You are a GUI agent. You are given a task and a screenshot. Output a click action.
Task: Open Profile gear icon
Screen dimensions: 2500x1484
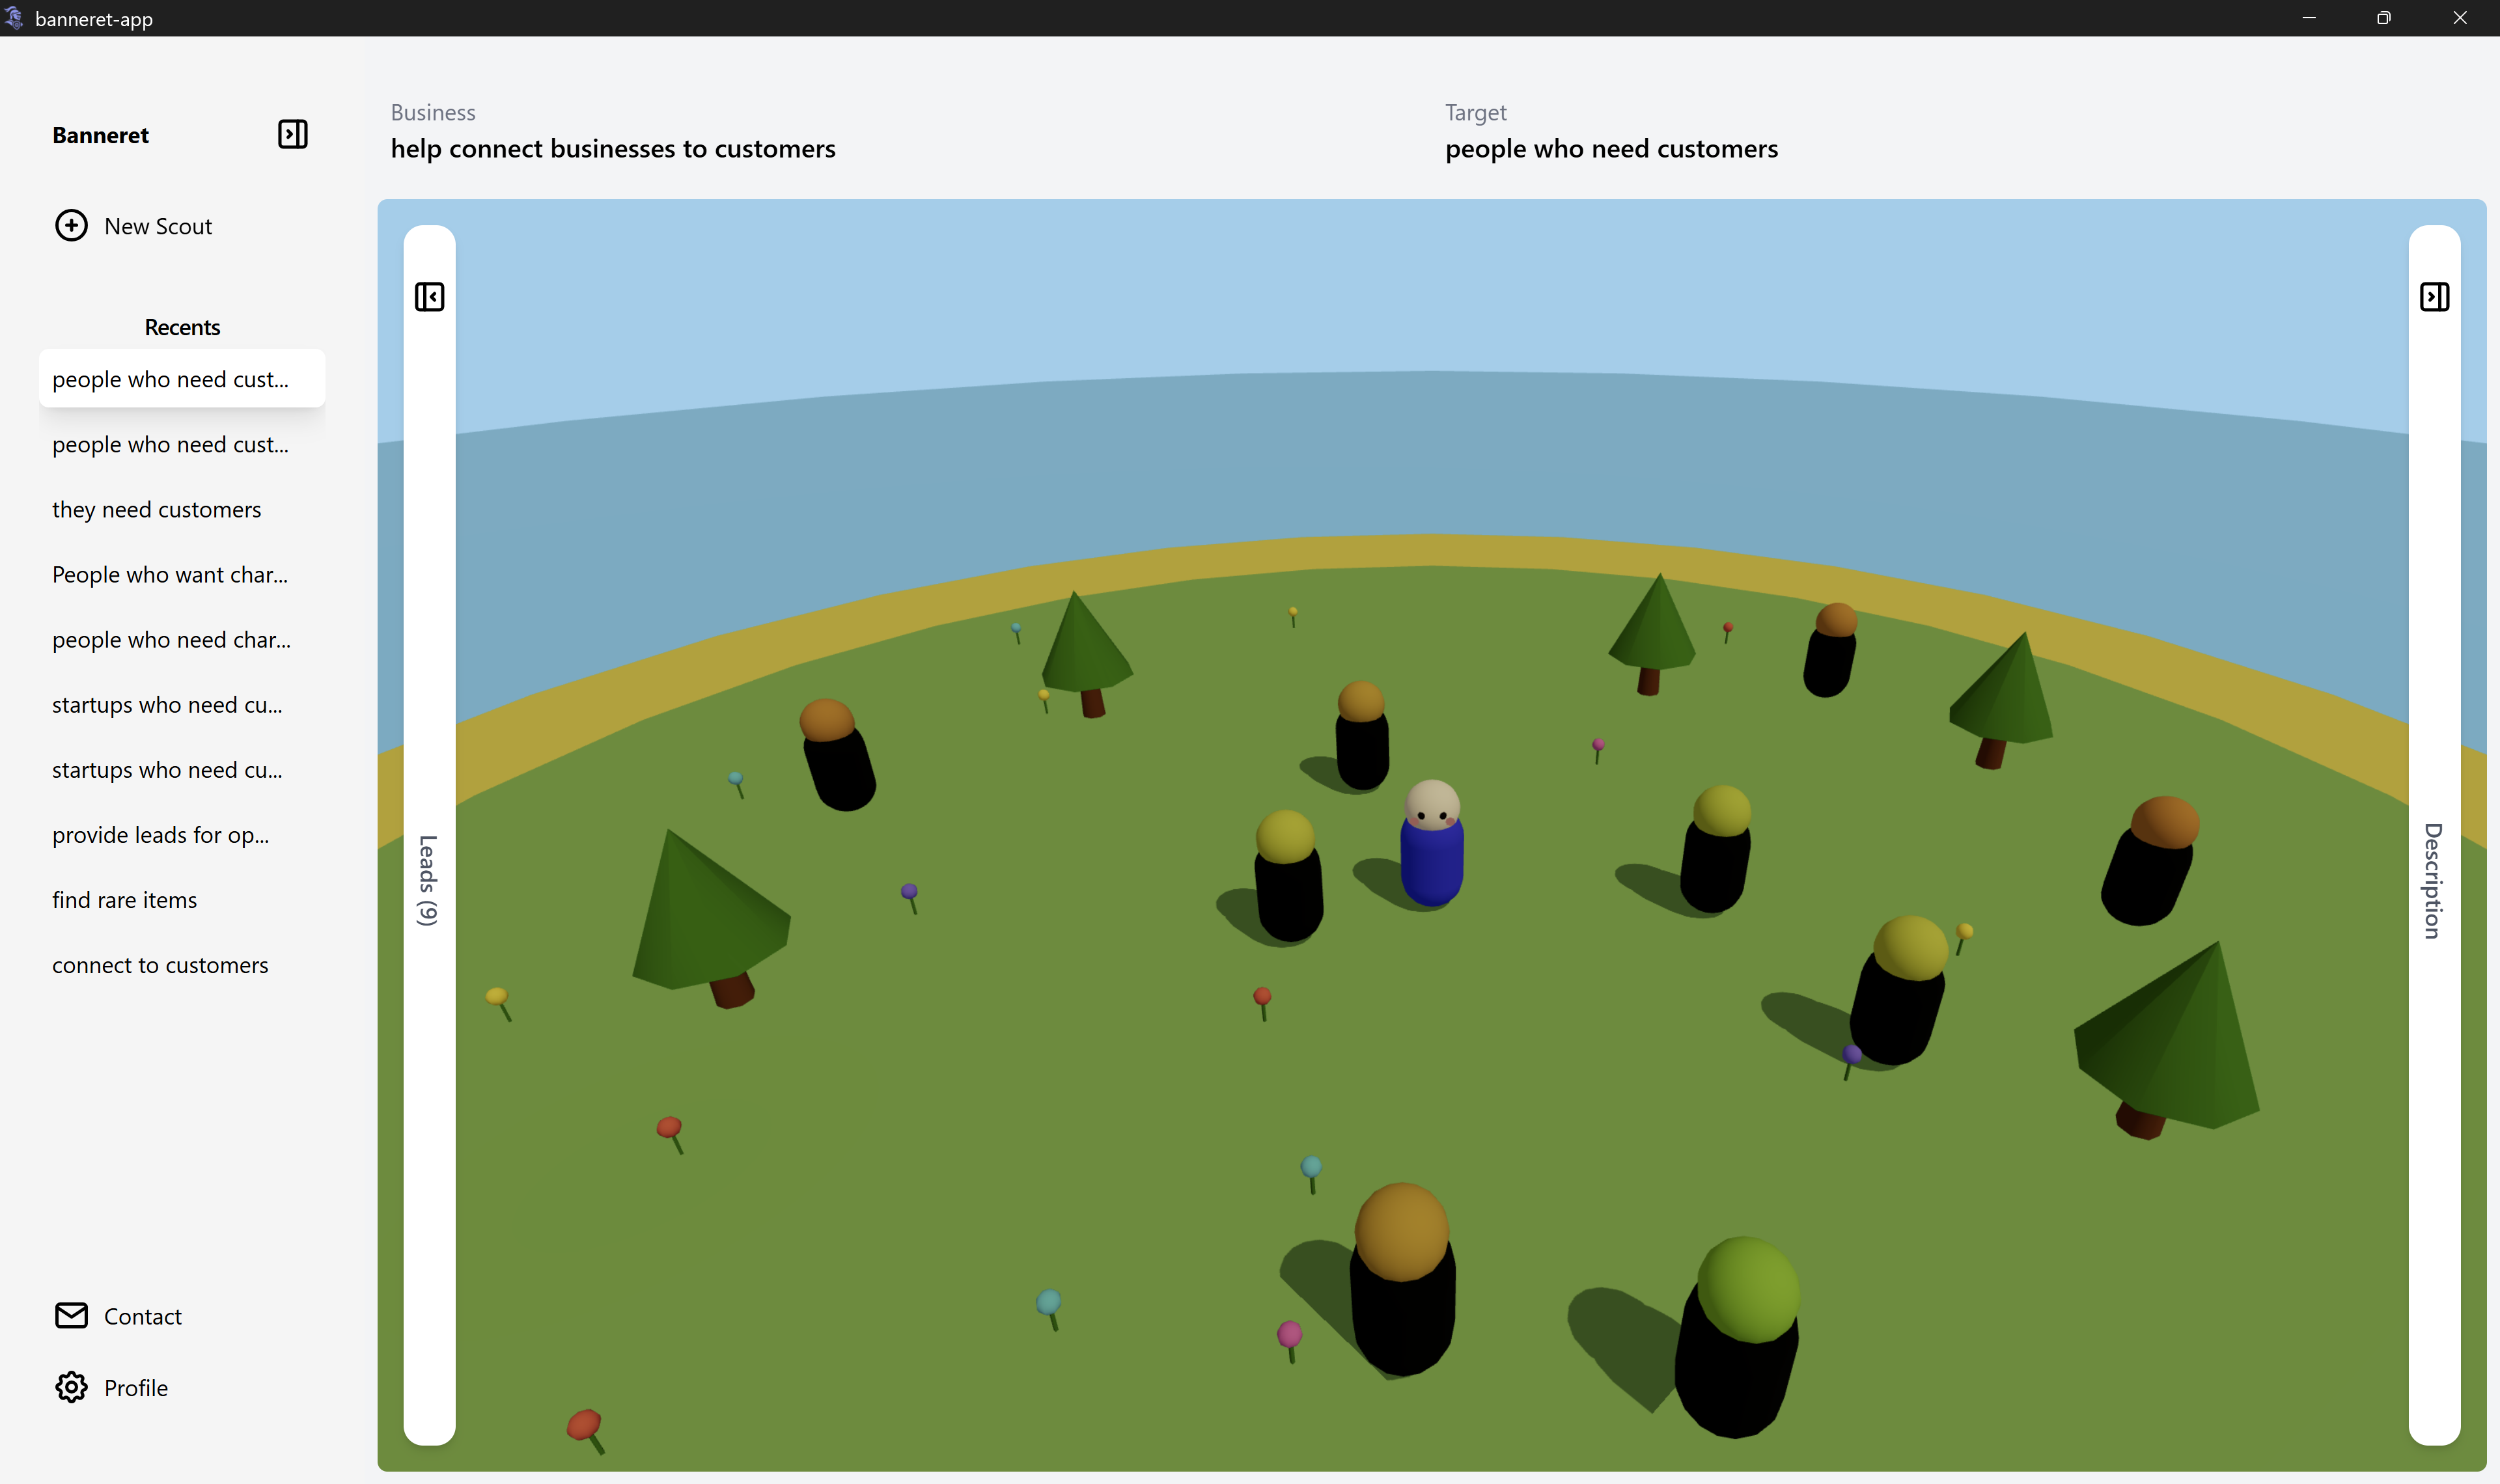tap(71, 1387)
